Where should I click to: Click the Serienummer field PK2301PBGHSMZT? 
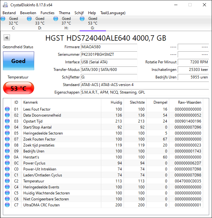(109, 54)
